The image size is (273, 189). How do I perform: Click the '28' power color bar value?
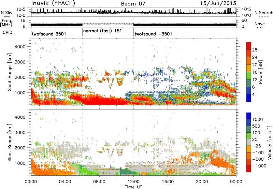pos(255,50)
